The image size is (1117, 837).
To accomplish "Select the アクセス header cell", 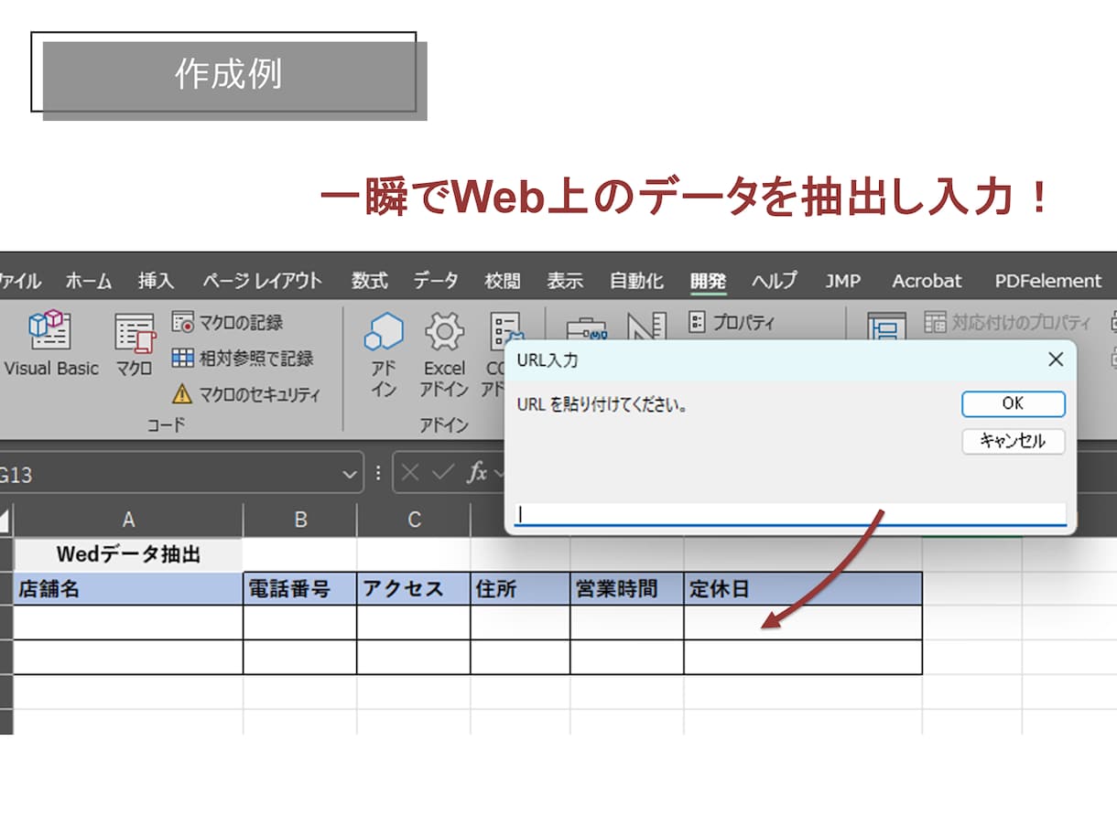I will click(414, 589).
